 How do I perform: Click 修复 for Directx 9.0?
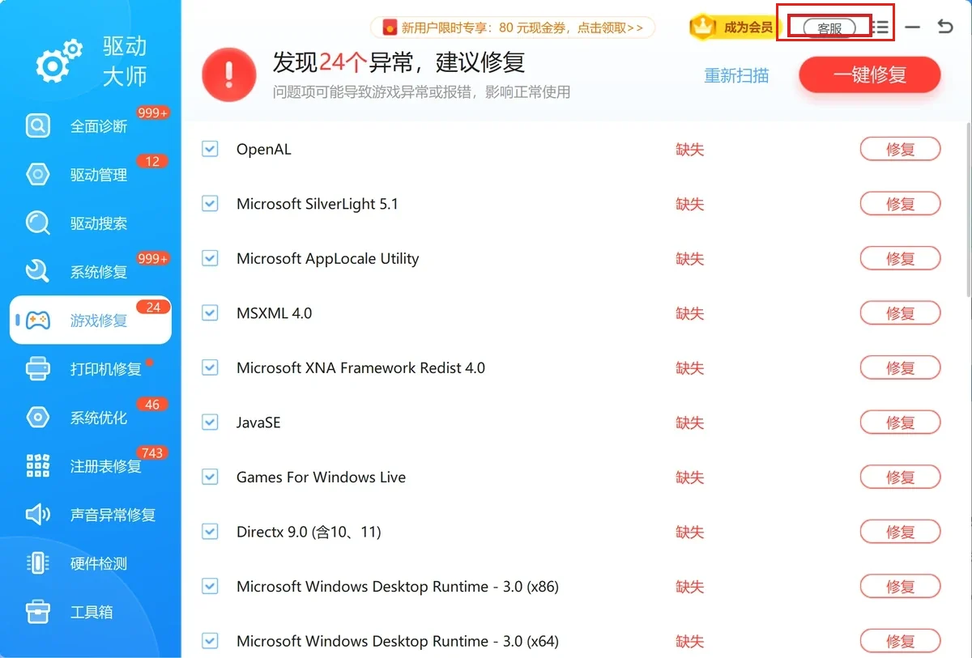coord(900,532)
